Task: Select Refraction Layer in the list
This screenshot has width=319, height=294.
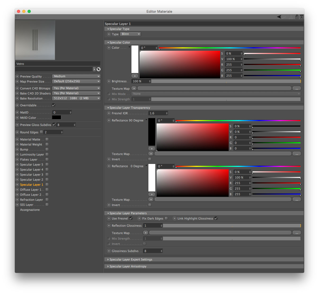Action: pos(31,200)
